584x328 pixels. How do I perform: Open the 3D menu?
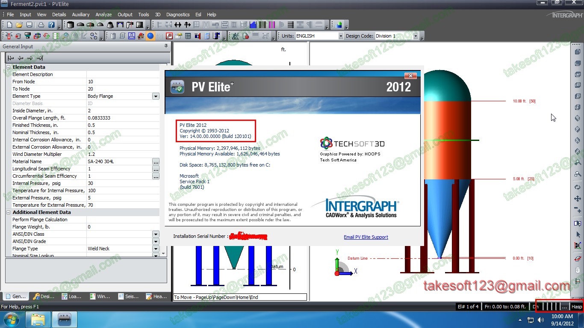point(158,15)
